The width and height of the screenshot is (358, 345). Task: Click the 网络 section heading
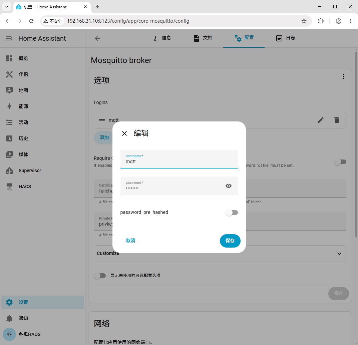tap(102, 324)
